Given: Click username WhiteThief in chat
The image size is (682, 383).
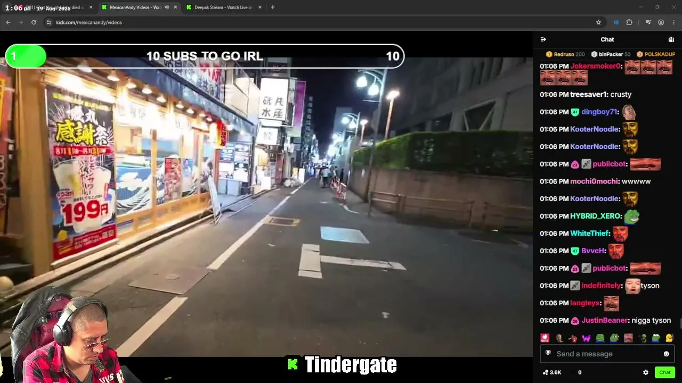Looking at the screenshot, I should tap(590, 234).
